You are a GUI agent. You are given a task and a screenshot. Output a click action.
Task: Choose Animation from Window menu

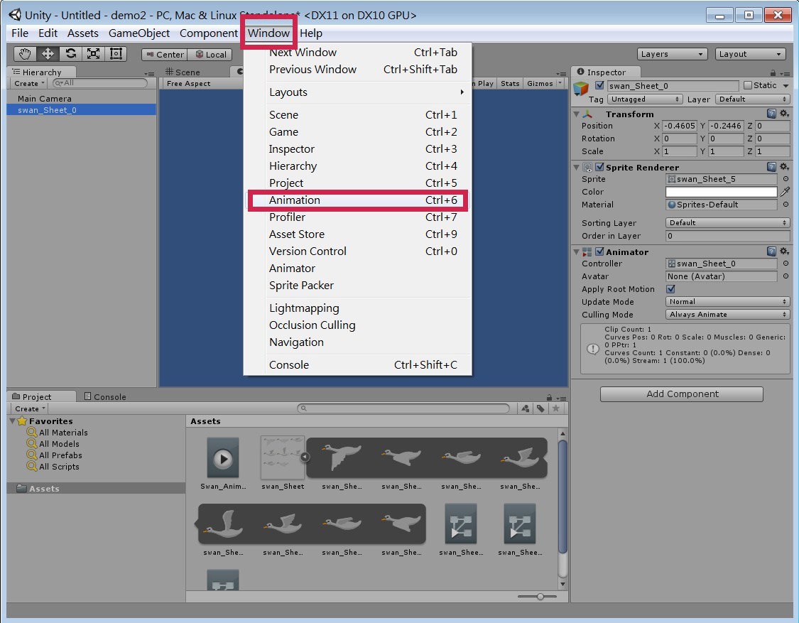(357, 200)
